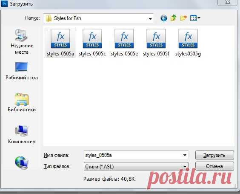Screen dimensions: 240x194
Task: Select the styles_0505e file
Action: pyautogui.click(x=124, y=43)
